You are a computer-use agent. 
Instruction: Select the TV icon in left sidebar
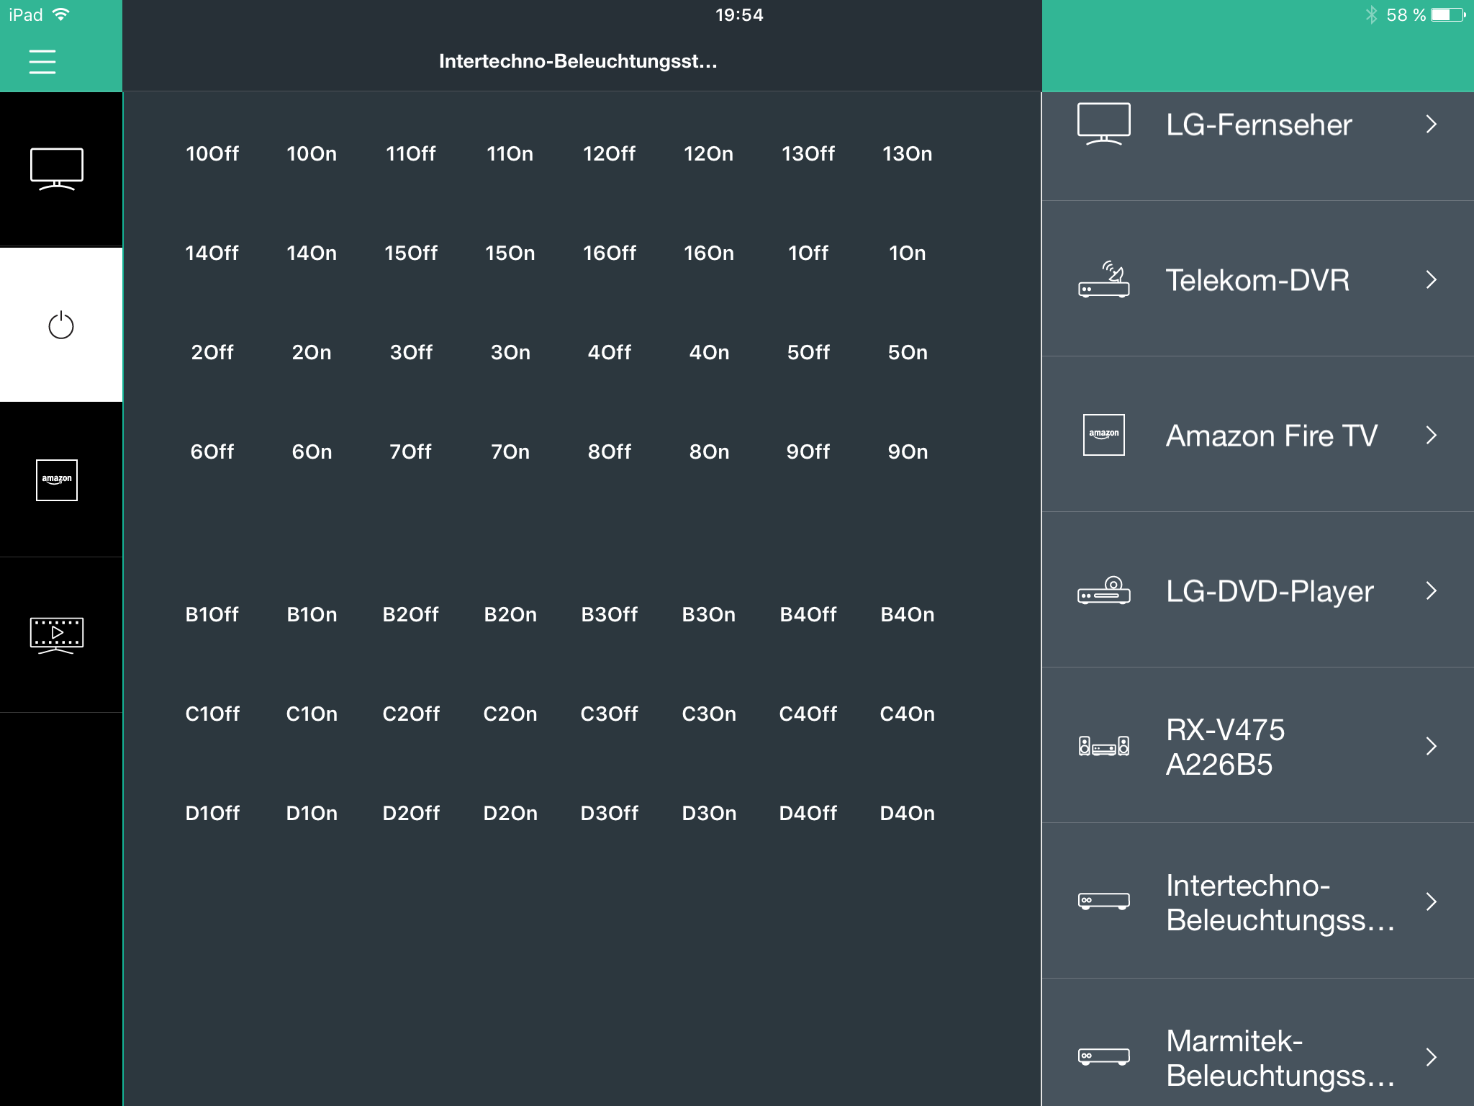pos(57,169)
